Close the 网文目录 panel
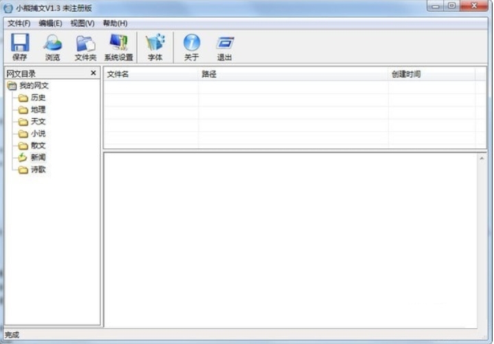The width and height of the screenshot is (494, 344). click(x=93, y=73)
